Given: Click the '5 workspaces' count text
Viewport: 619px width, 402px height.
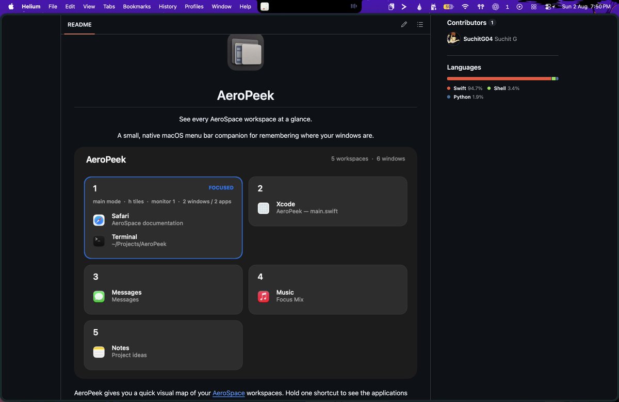Looking at the screenshot, I should pos(350,159).
